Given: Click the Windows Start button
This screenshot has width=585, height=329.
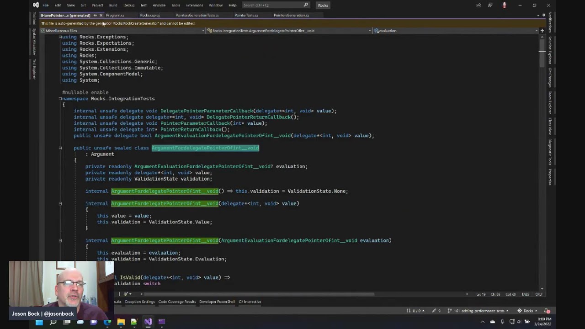Looking at the screenshot, I should (39, 322).
